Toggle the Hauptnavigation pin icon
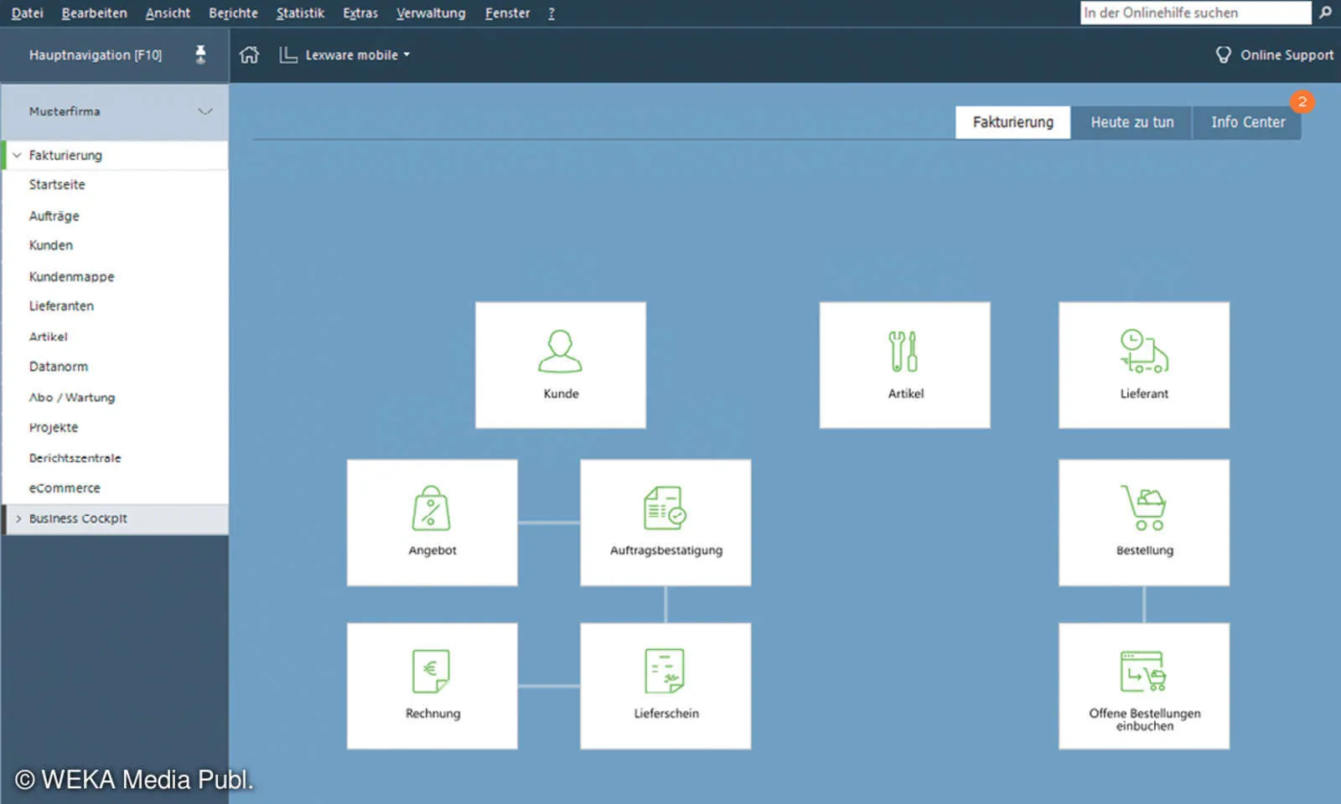This screenshot has height=804, width=1341. [x=200, y=55]
